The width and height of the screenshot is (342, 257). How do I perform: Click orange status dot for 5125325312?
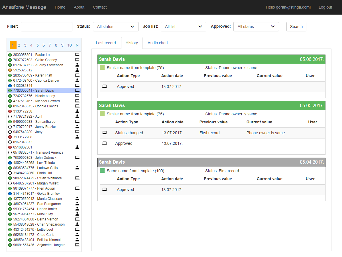tap(10, 70)
